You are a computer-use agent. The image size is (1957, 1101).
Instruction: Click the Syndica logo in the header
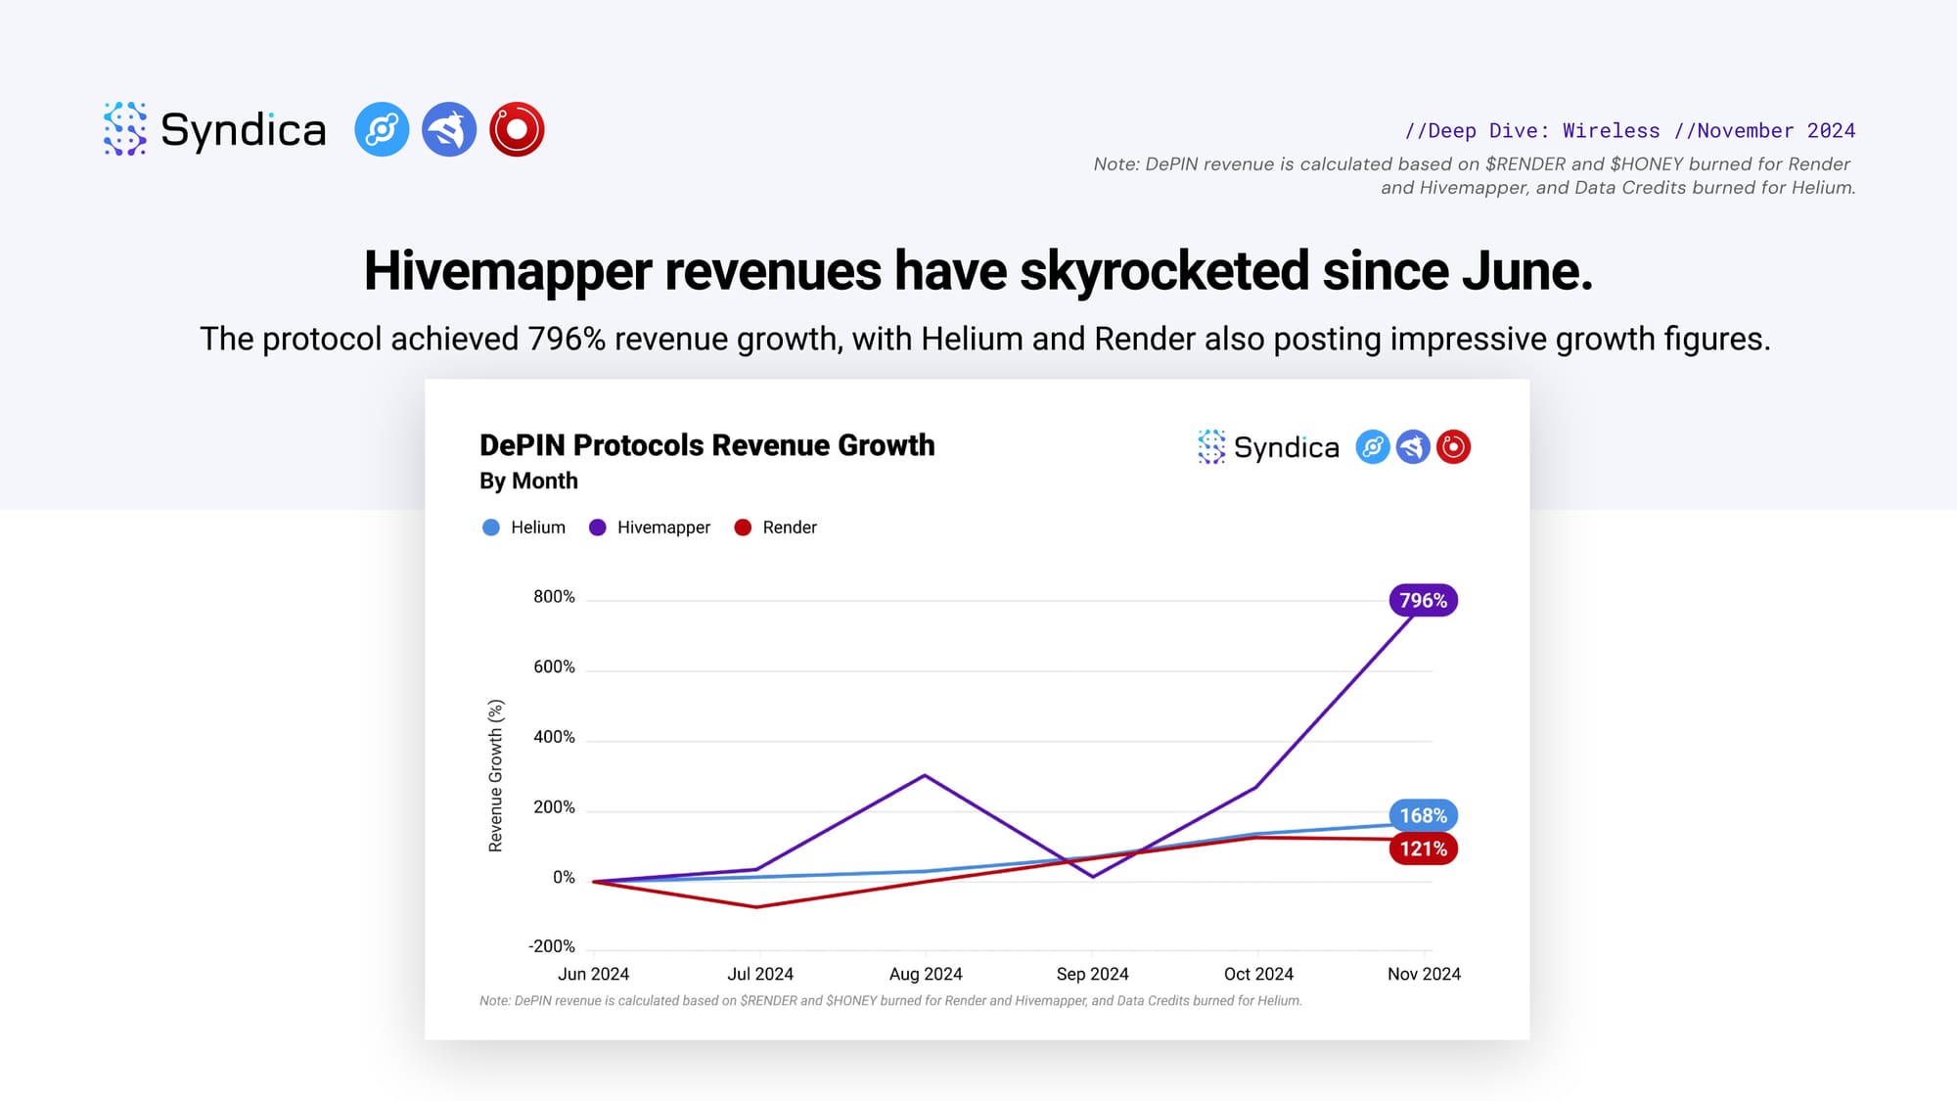tap(214, 129)
